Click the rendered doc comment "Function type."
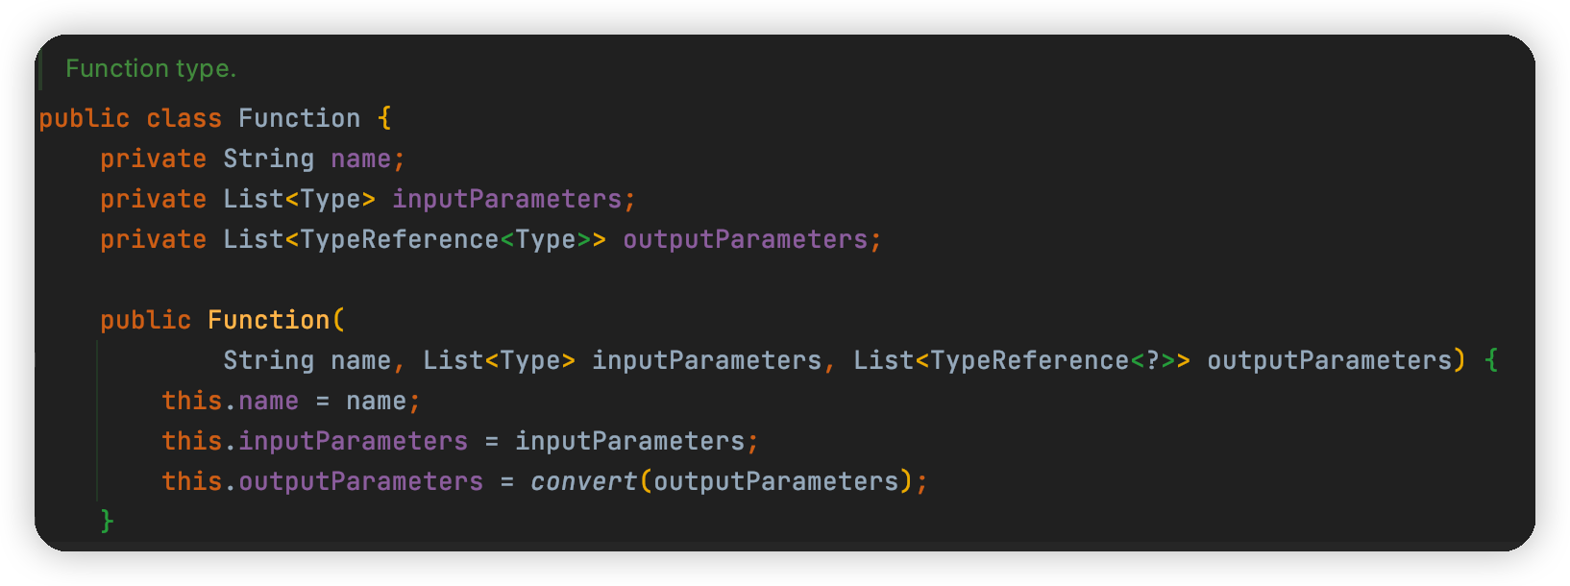This screenshot has height=586, width=1570. coord(151,69)
